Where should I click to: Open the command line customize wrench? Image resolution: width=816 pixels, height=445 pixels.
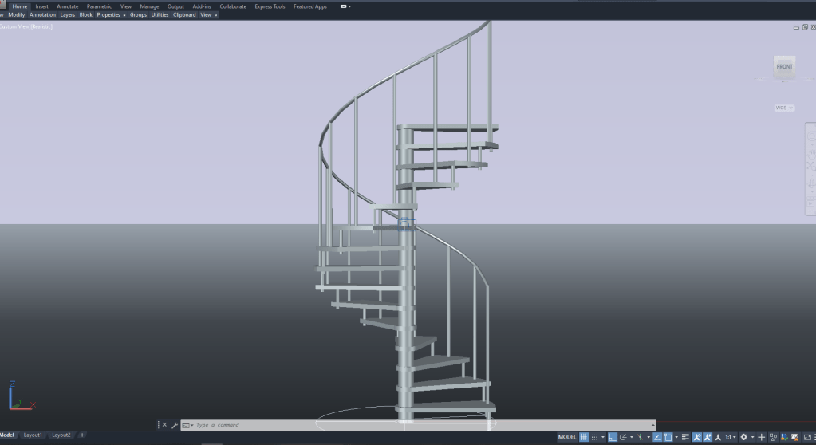click(175, 425)
